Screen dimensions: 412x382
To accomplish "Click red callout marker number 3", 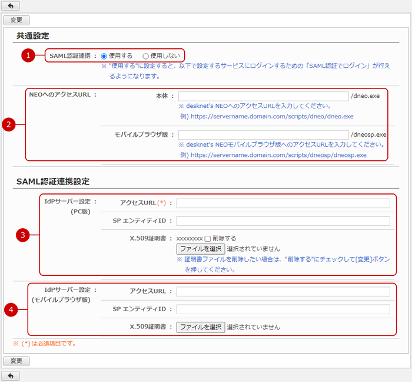I will point(22,235).
